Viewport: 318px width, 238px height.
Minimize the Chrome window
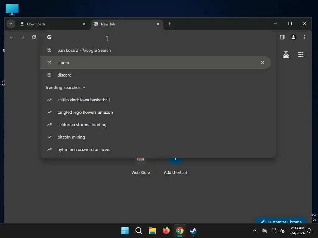coord(276,24)
